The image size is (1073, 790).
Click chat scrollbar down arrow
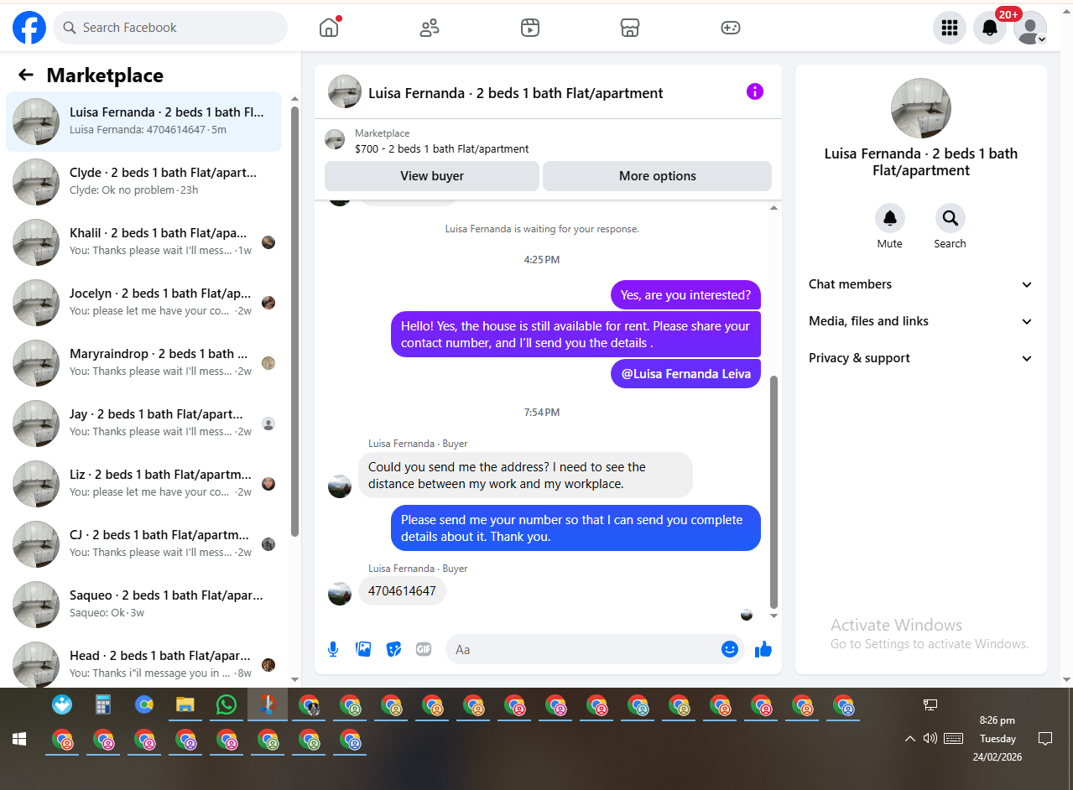click(x=773, y=616)
